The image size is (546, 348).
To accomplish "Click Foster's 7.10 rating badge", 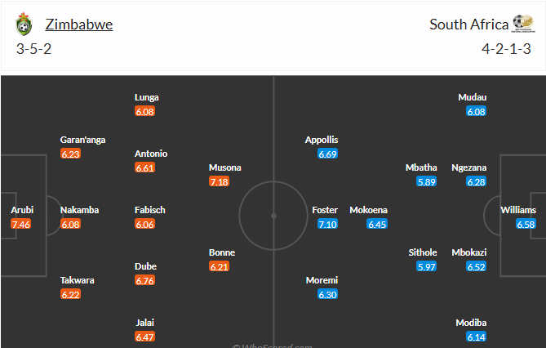I will pyautogui.click(x=327, y=224).
